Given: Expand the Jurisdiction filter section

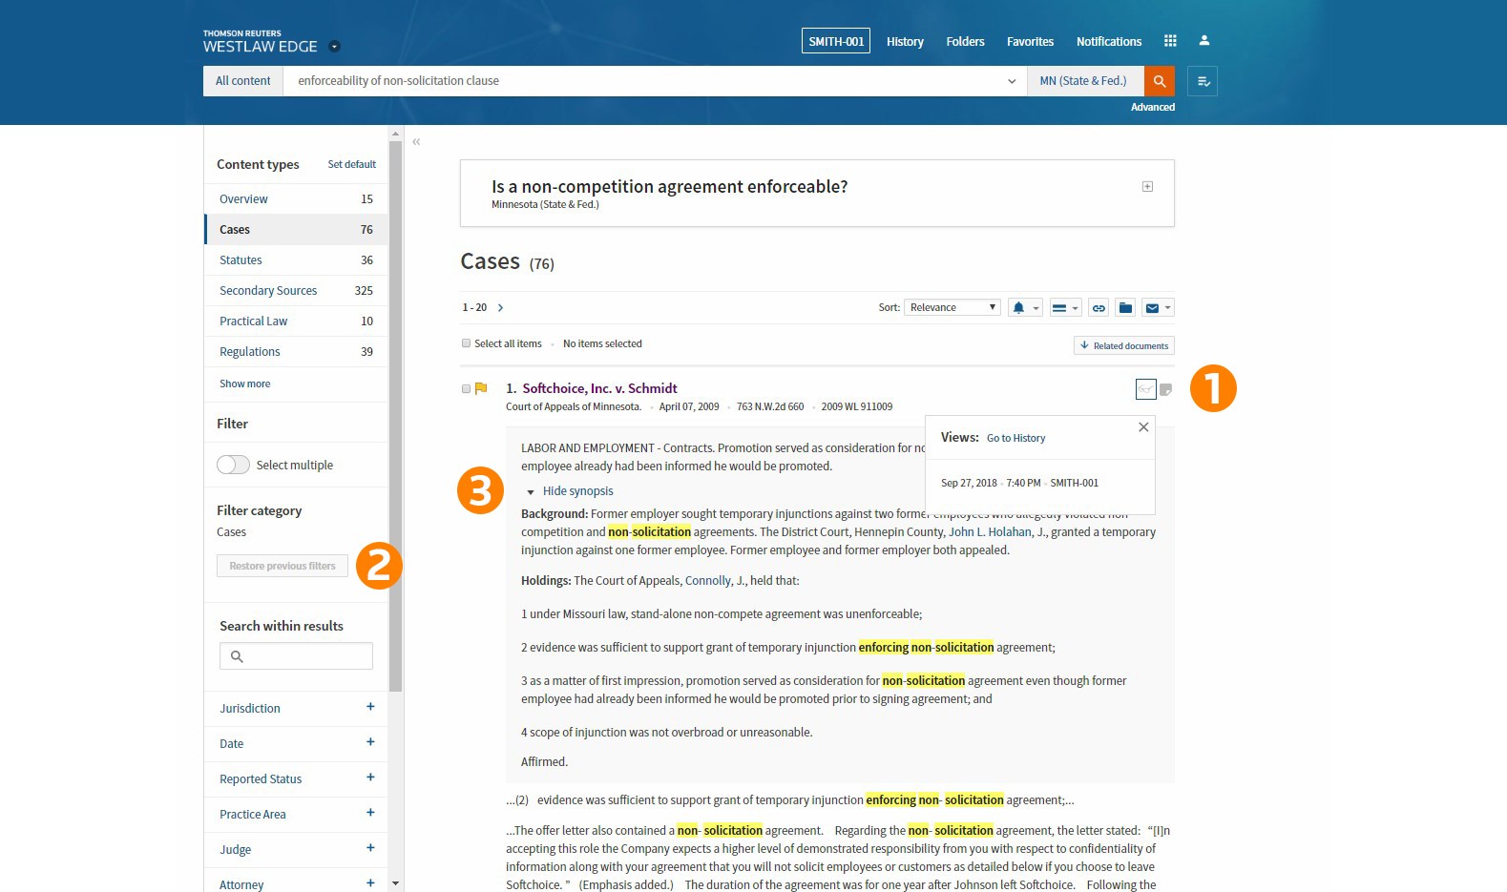Looking at the screenshot, I should point(370,707).
